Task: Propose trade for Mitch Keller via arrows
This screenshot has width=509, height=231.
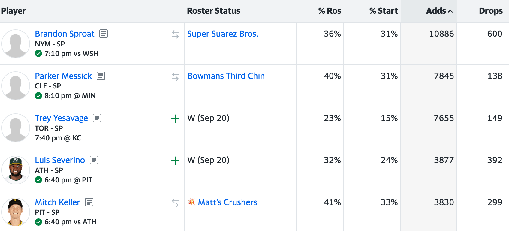Action: 175,203
